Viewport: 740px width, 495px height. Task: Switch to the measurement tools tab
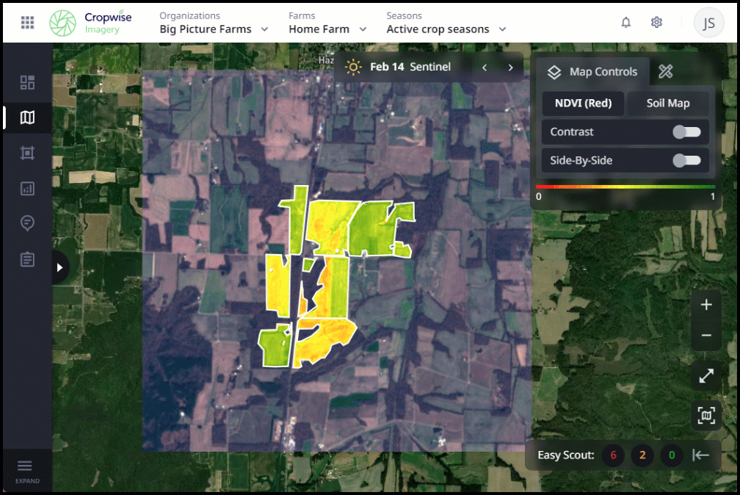(666, 71)
